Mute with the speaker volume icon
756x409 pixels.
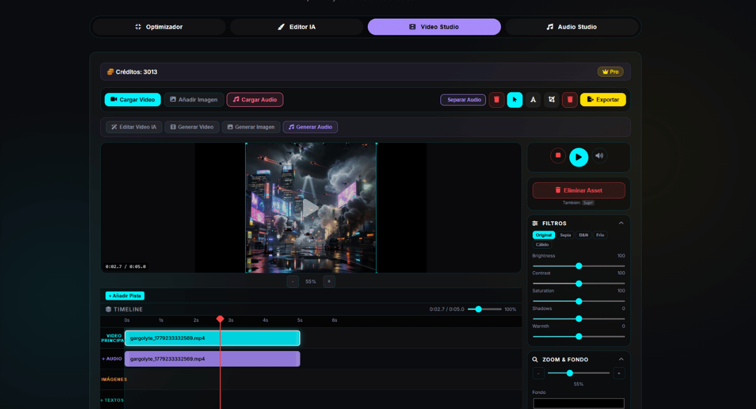[x=599, y=155]
